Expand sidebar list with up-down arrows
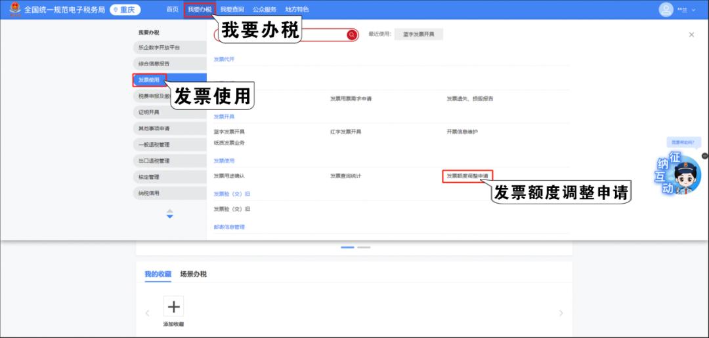The height and width of the screenshot is (338, 709). (169, 214)
